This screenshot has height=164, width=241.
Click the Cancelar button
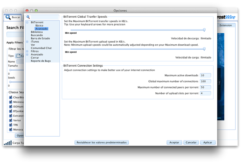[191, 142]
